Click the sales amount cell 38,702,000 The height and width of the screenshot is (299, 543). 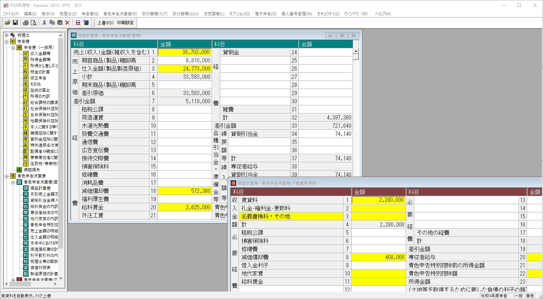tap(185, 52)
